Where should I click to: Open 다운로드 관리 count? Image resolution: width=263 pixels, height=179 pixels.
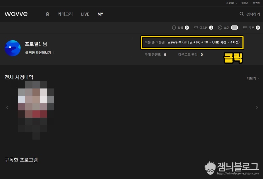[191, 55]
